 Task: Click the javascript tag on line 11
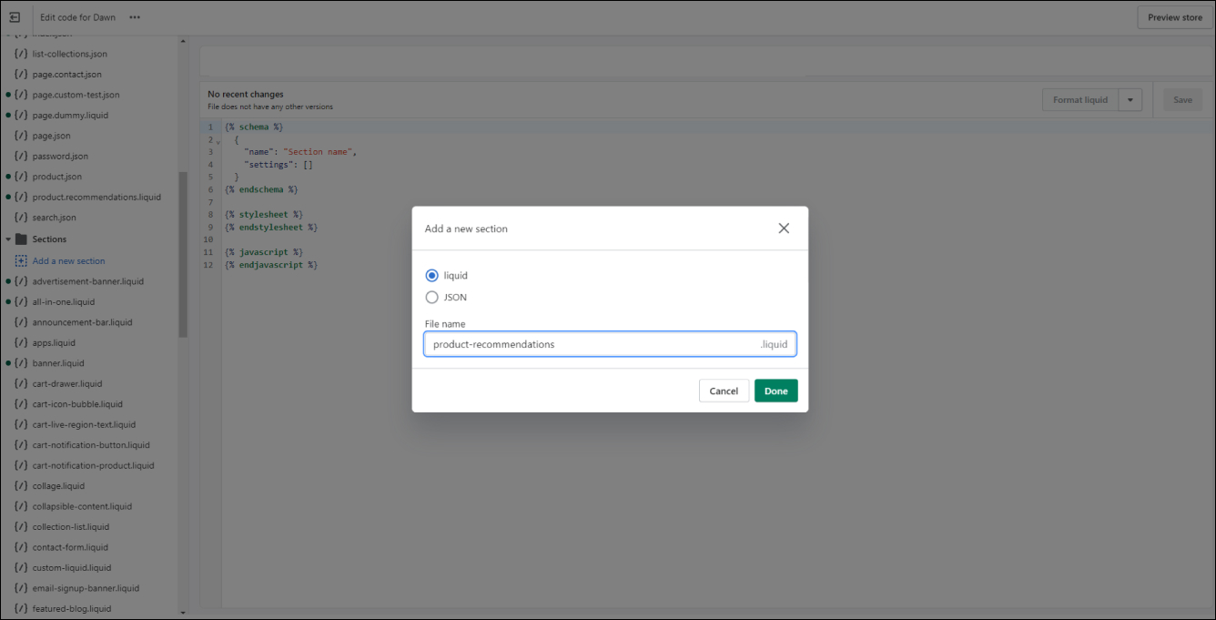[x=264, y=252]
